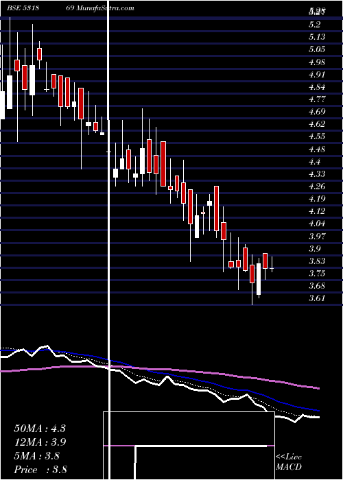
Task: Select the 4.91 price axis label
Action: [317, 74]
